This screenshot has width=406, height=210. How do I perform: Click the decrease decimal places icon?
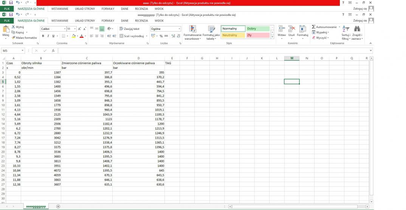(x=178, y=36)
